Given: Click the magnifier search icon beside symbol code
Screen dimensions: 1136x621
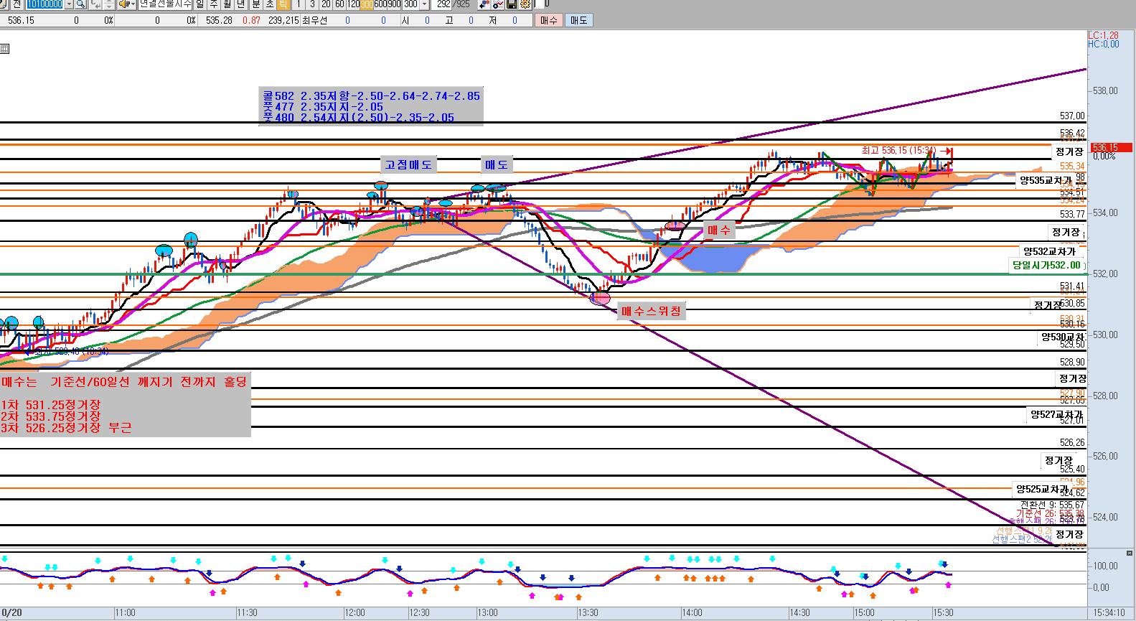Looking at the screenshot, I should pos(80,4).
